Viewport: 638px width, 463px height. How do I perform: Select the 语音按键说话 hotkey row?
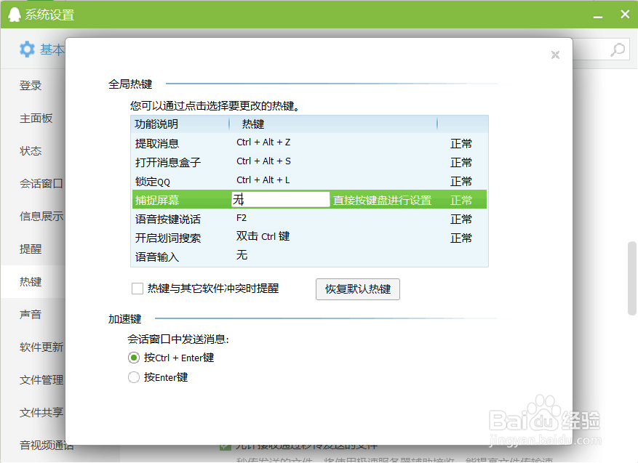pos(309,219)
